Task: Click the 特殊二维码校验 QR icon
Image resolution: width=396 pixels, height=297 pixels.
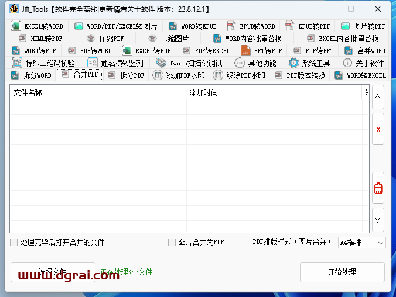Action: click(17, 63)
